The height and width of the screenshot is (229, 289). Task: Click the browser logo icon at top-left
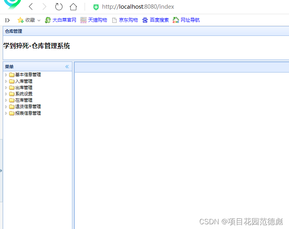[12, 4]
